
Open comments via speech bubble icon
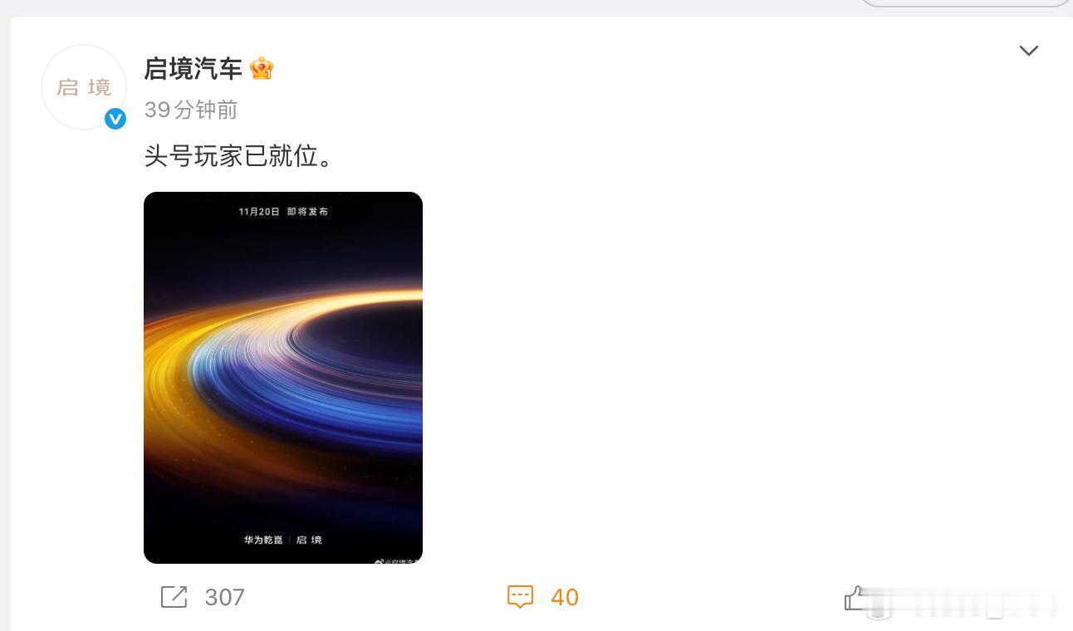(520, 597)
